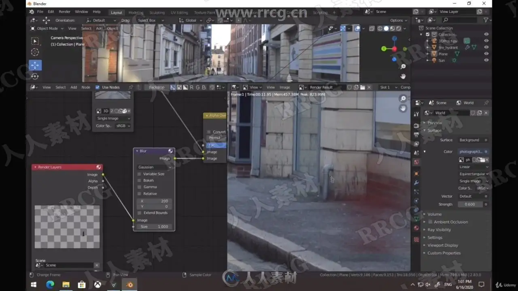518x291 pixels.
Task: Open the Object properties tab icon
Action: (x=416, y=173)
